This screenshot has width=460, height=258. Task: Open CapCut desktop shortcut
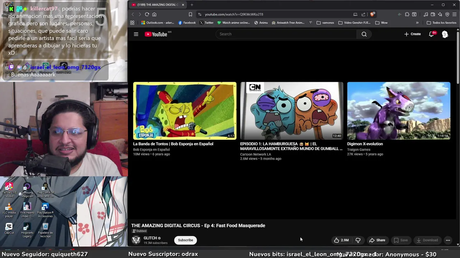click(9, 229)
